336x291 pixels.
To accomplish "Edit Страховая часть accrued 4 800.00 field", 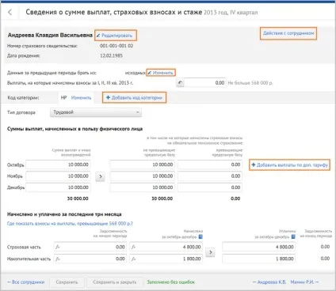I will pos(166,247).
